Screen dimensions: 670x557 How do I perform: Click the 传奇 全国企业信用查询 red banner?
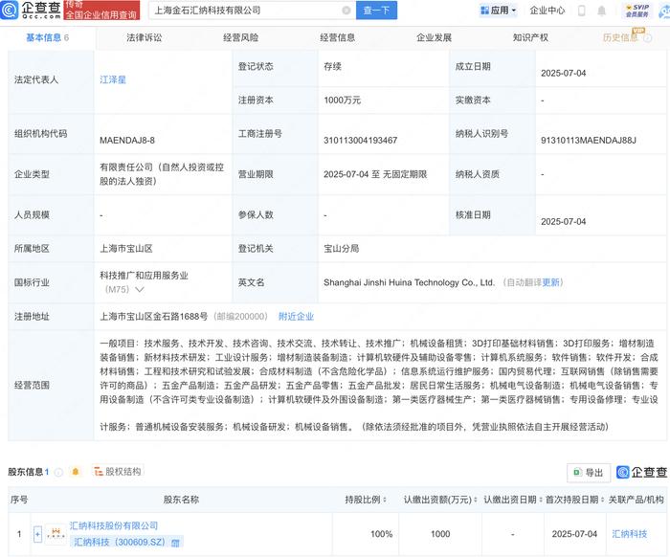coord(101,10)
